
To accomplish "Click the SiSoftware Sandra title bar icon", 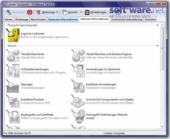I will [5, 4].
